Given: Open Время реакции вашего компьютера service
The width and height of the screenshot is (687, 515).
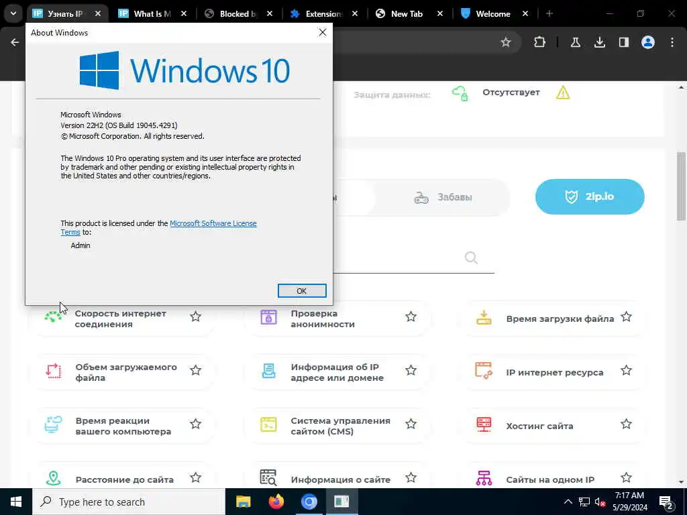Looking at the screenshot, I should pyautogui.click(x=123, y=426).
